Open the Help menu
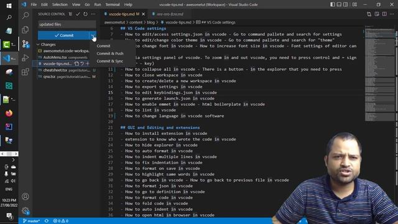This screenshot has width=398, height=224. [x=128, y=4]
